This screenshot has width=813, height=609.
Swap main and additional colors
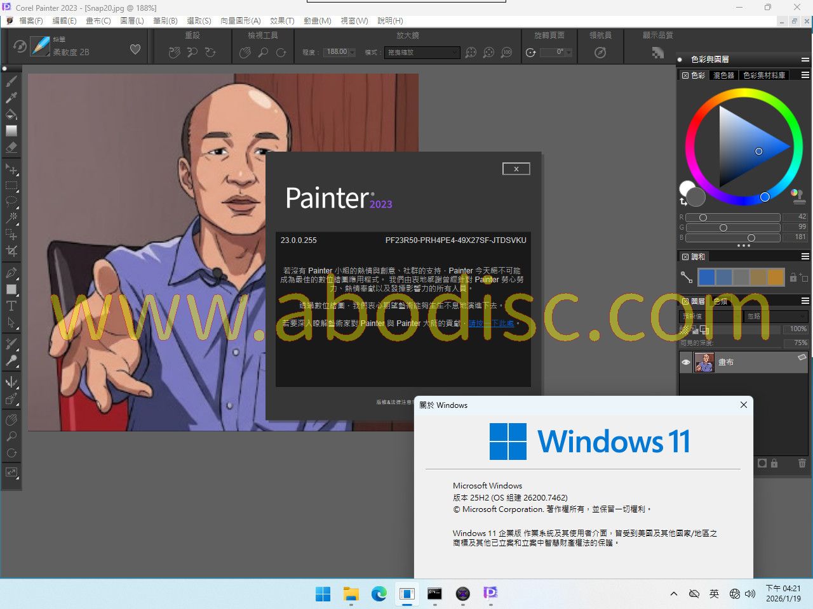point(683,202)
